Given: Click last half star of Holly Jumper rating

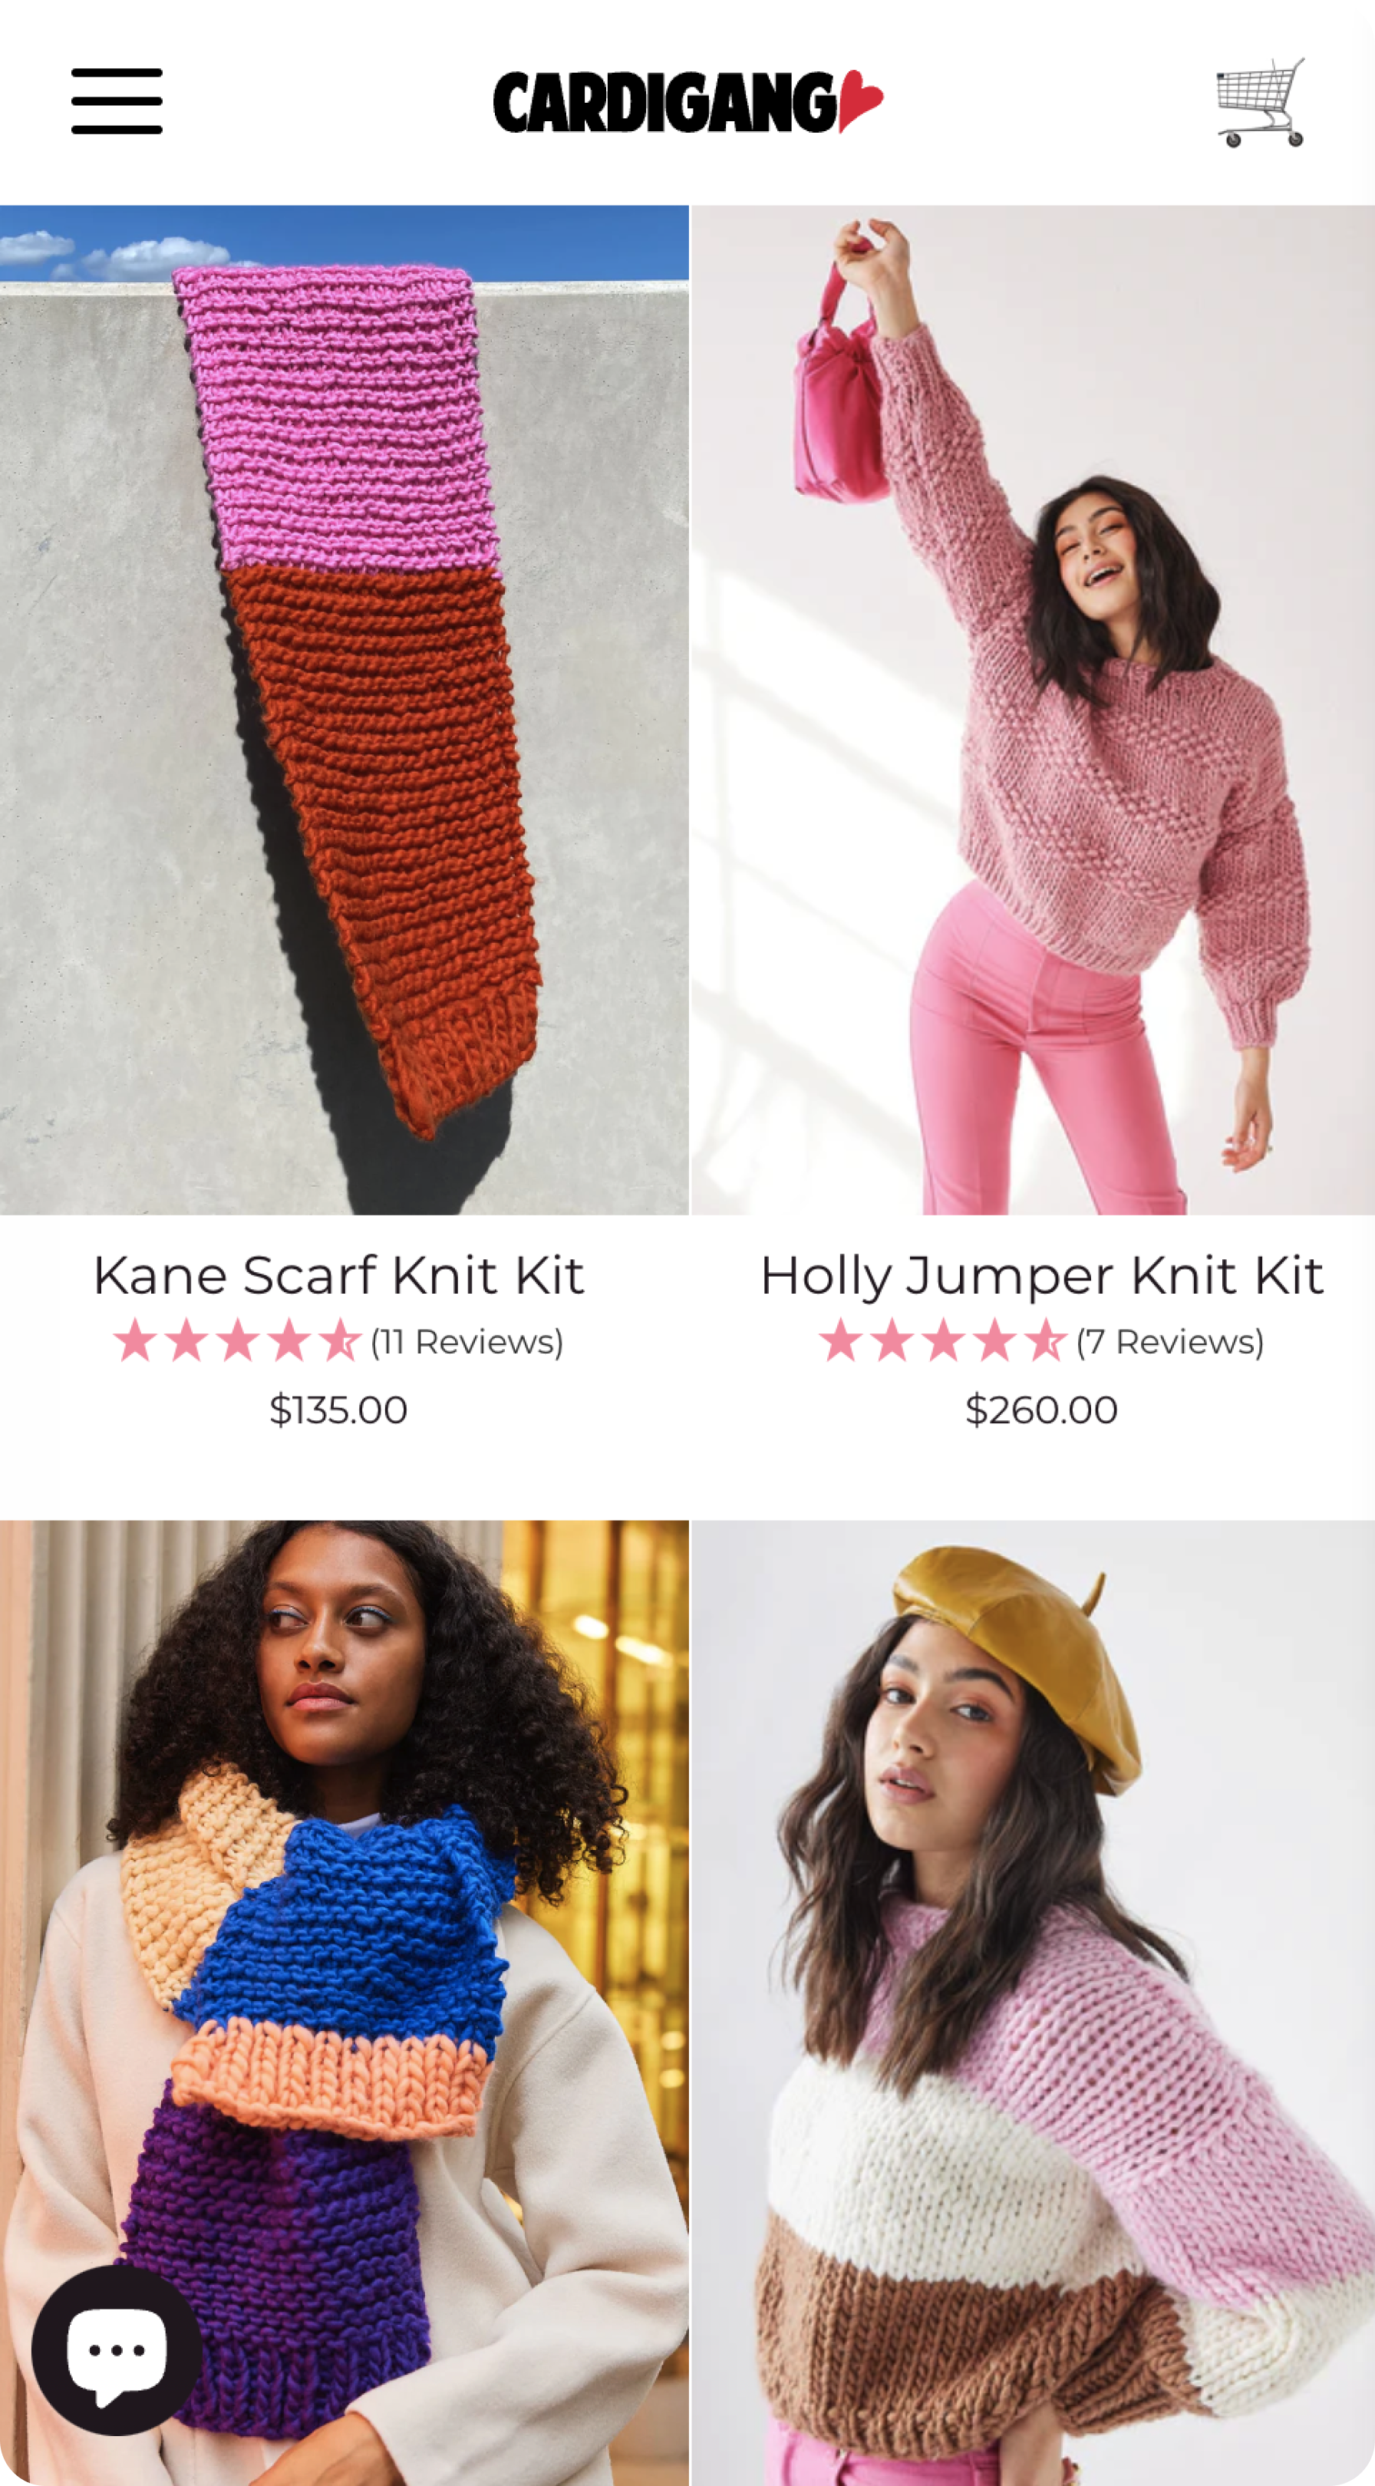Looking at the screenshot, I should click(x=1045, y=1340).
